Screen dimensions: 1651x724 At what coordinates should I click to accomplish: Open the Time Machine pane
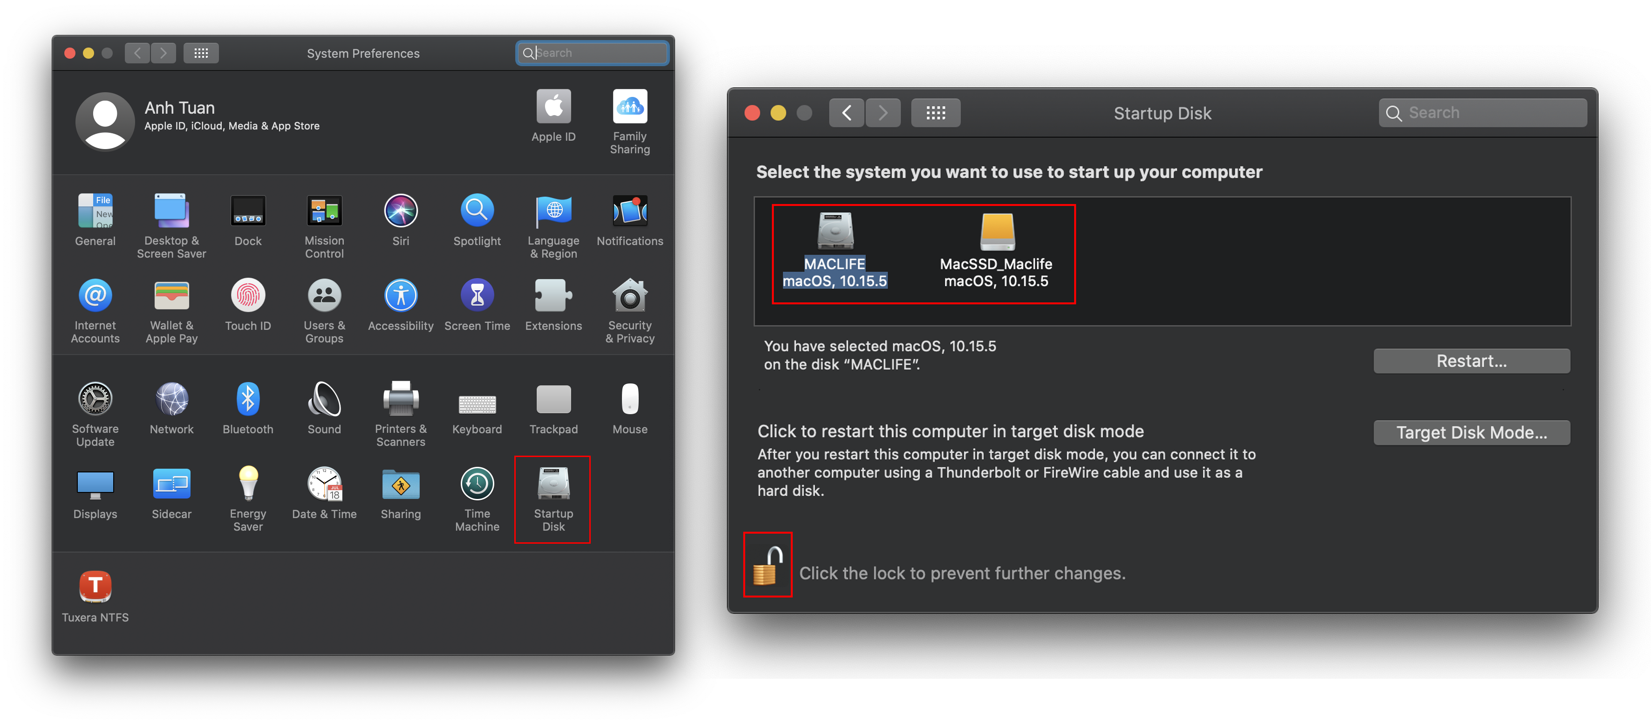[477, 500]
